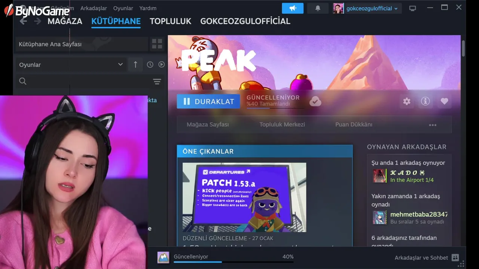This screenshot has width=479, height=269.
Task: Open the announcements megaphone button
Action: click(292, 8)
